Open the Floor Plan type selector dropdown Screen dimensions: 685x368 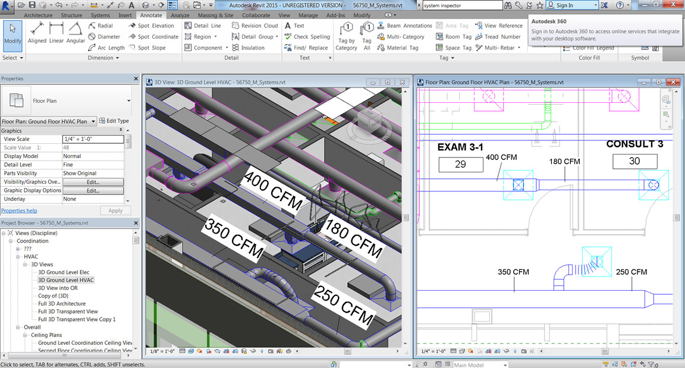pos(128,101)
